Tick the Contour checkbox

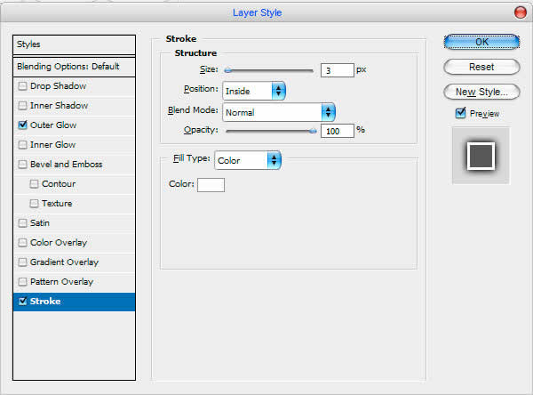pos(34,184)
